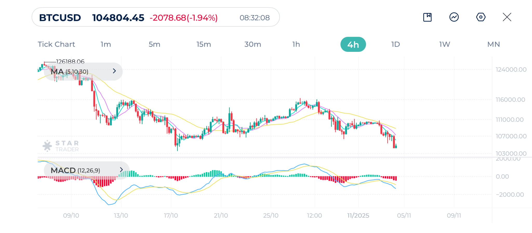Select the 1W timeframe

(x=444, y=44)
